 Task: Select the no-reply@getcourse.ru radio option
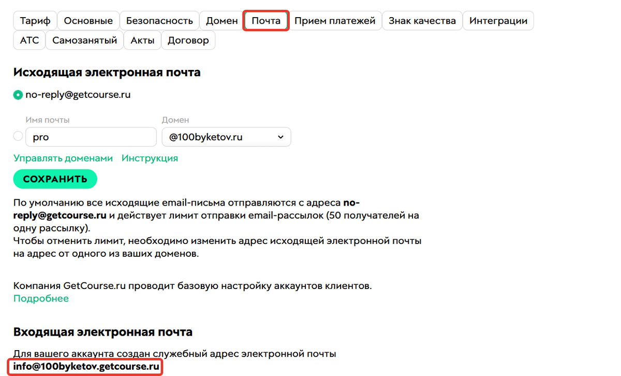(18, 95)
